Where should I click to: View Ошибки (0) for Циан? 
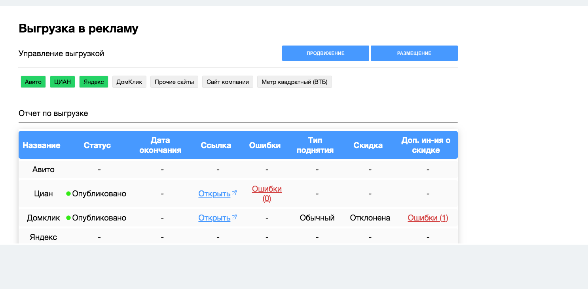[x=267, y=194]
